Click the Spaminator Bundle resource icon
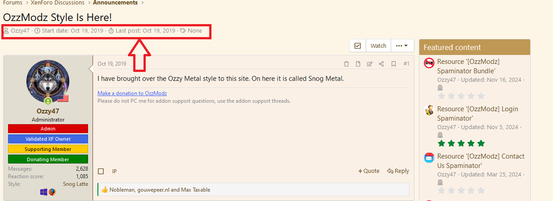 pos(429,63)
